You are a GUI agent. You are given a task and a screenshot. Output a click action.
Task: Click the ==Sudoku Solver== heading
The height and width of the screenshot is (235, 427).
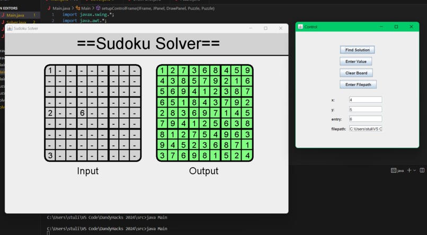click(148, 43)
